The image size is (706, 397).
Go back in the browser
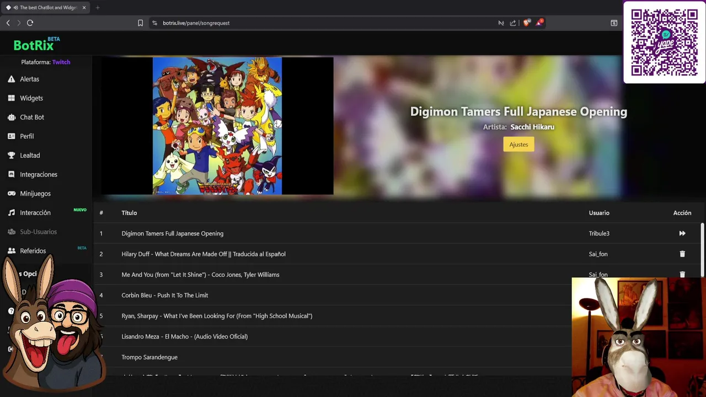tap(8, 23)
